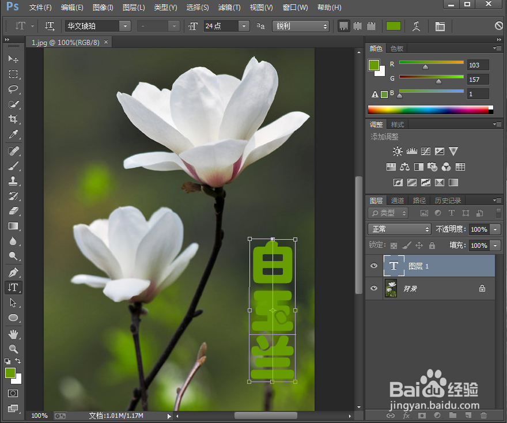Open the tool preset picker dropdown

32,26
